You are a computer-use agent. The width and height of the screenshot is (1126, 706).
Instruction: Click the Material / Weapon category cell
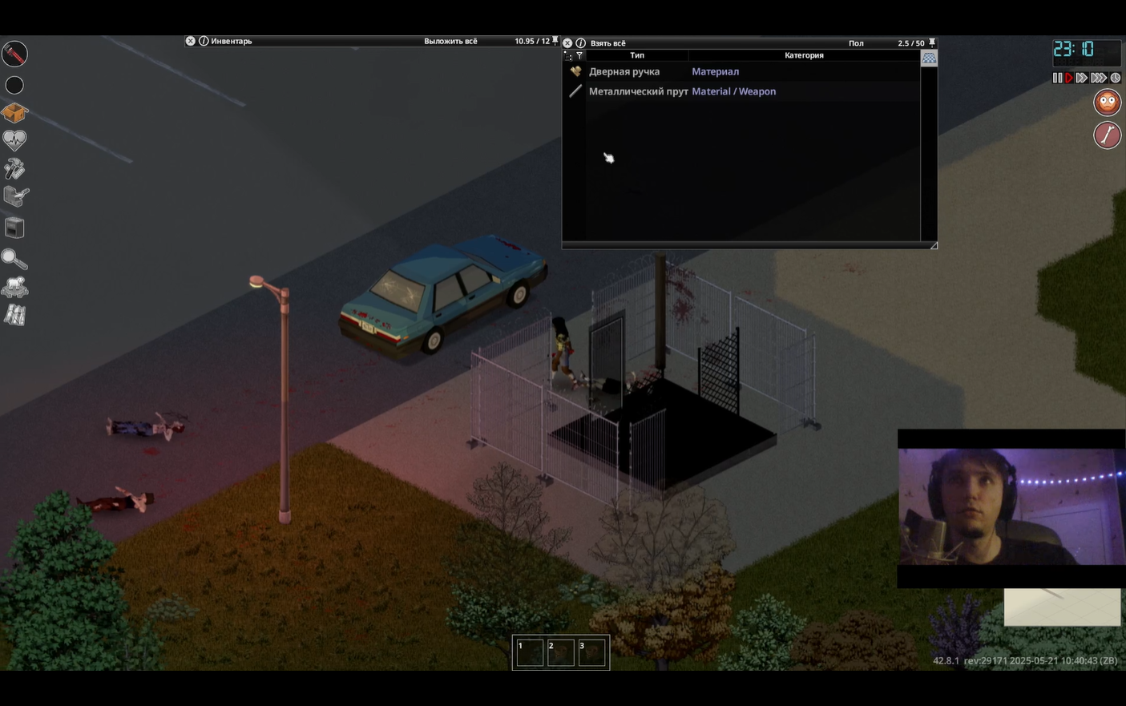click(733, 91)
